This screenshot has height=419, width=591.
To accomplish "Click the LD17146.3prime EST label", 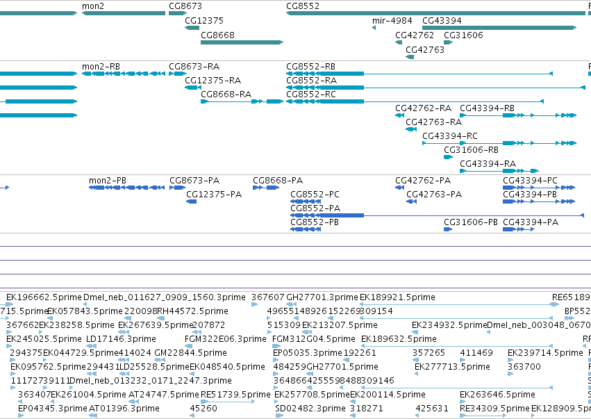I will tap(121, 339).
